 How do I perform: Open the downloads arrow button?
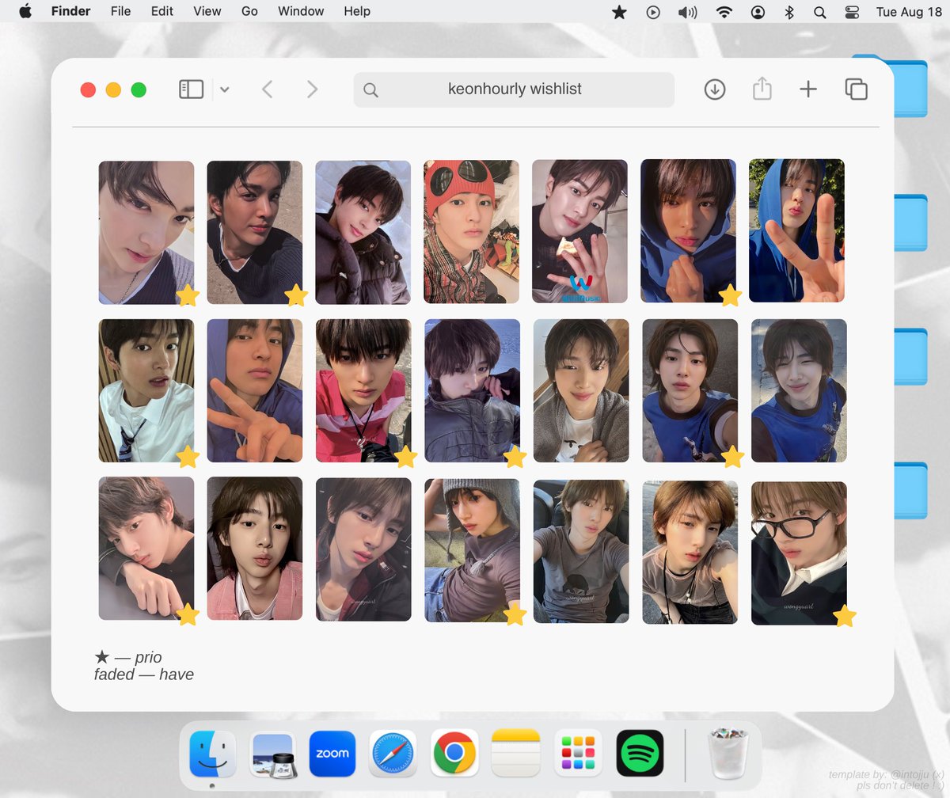[714, 89]
